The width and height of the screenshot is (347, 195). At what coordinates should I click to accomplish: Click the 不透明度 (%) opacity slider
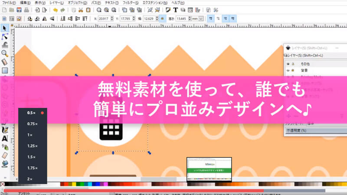click(x=316, y=130)
